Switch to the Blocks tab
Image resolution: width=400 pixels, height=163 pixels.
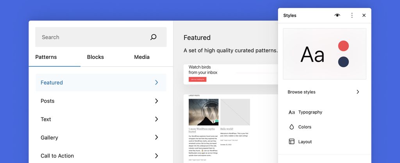(x=95, y=57)
